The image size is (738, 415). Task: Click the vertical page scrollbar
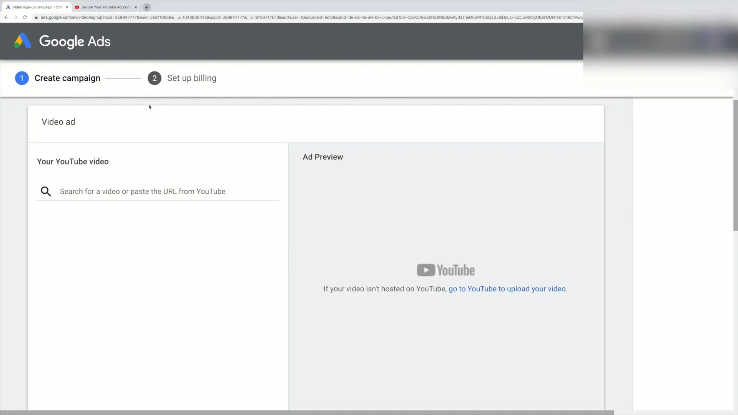click(x=735, y=165)
